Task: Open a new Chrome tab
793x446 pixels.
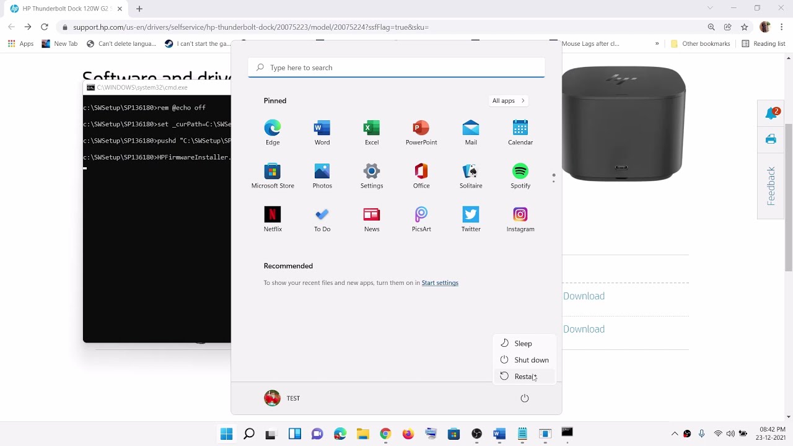Action: click(x=139, y=9)
